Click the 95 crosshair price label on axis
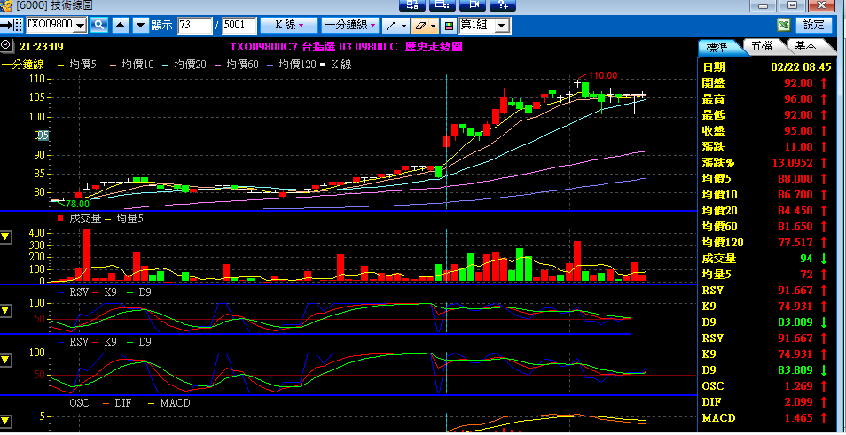Screen dimensions: 846x435 [43, 136]
